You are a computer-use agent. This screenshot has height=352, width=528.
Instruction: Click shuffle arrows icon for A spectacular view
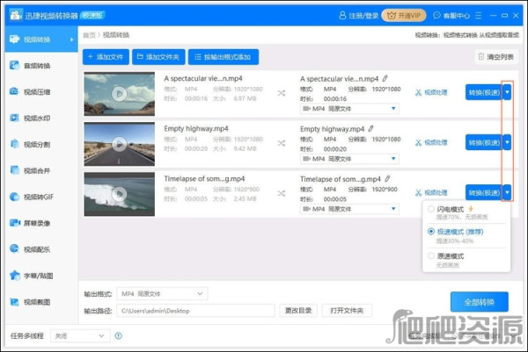(x=282, y=93)
